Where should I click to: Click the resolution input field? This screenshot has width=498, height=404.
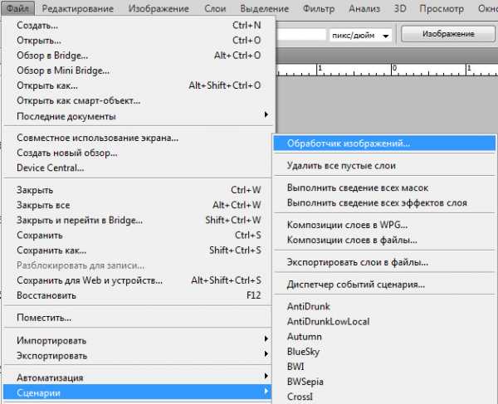click(301, 35)
